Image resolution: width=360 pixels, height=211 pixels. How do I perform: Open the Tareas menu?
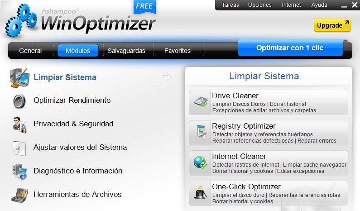[x=230, y=5]
